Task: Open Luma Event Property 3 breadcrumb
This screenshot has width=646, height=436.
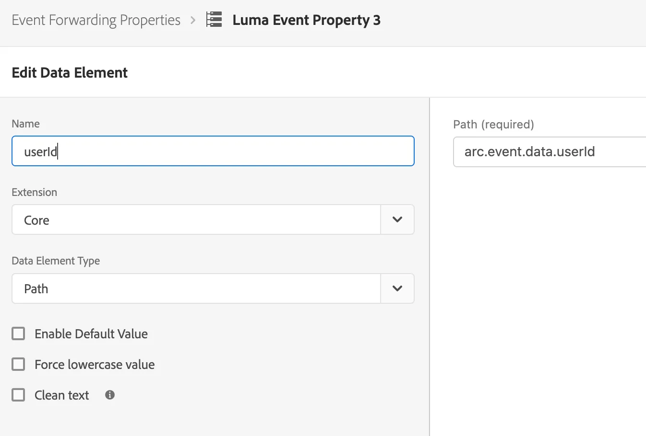Action: click(307, 20)
